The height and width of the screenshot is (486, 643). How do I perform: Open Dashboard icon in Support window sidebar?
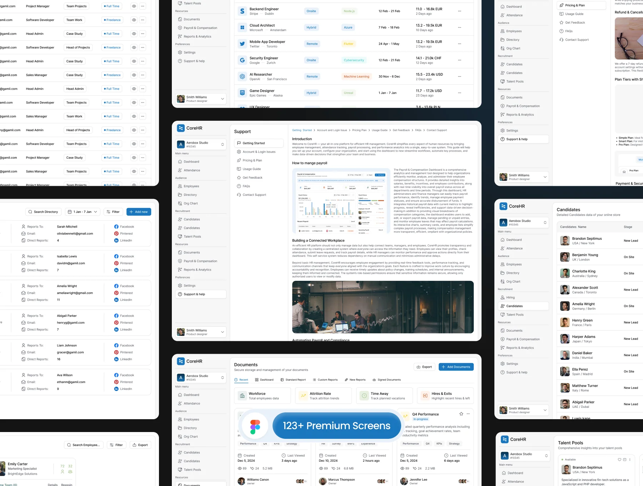pyautogui.click(x=180, y=162)
